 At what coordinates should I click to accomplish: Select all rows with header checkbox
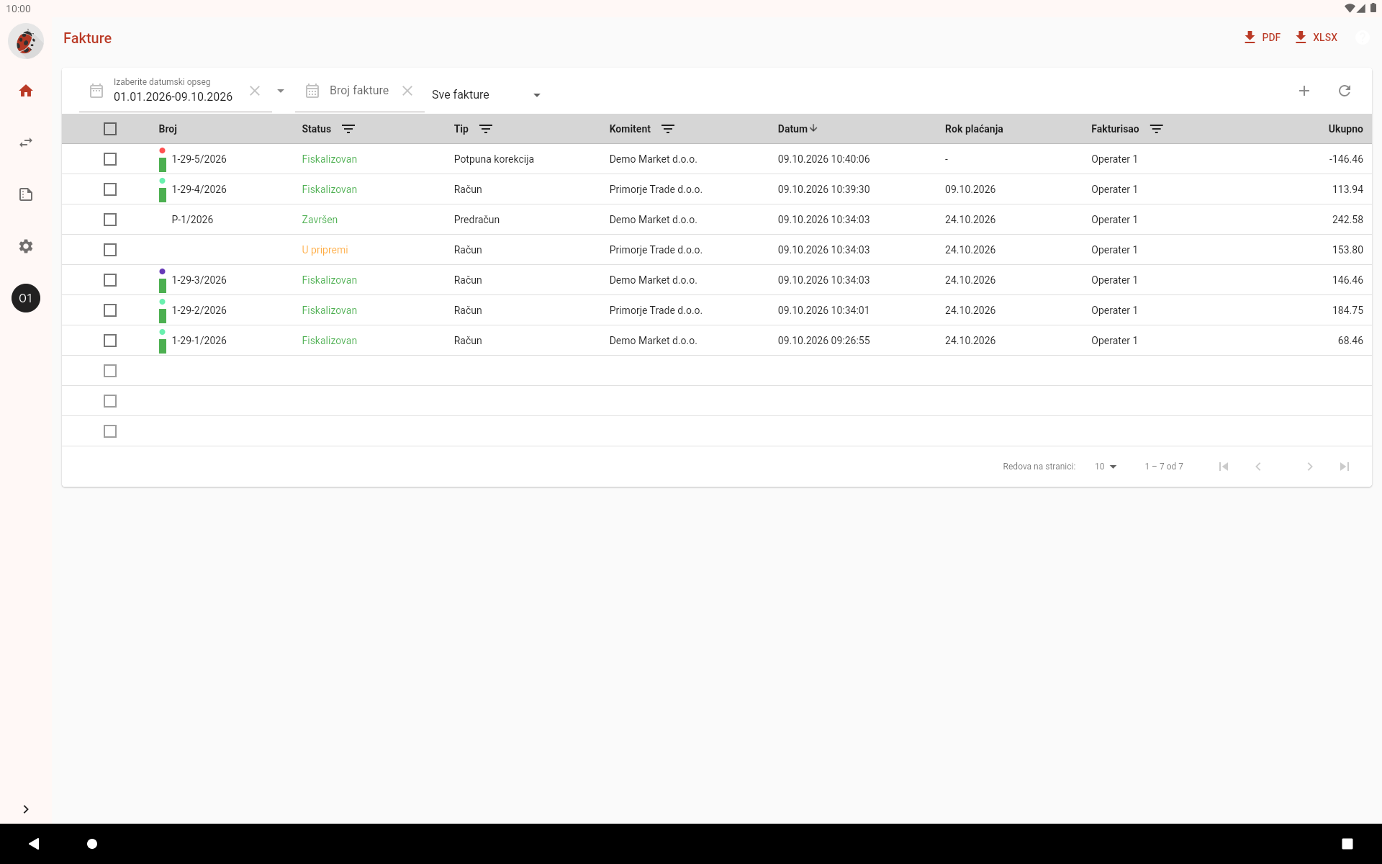[x=110, y=129]
